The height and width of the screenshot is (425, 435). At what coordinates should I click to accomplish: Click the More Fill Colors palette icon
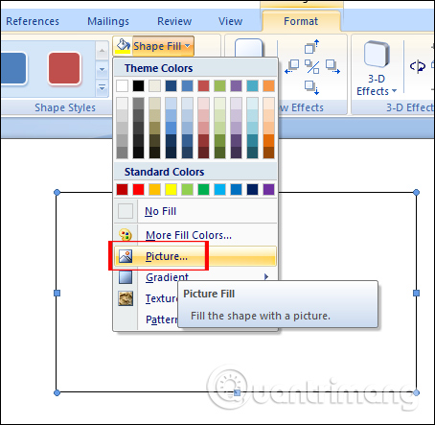pyautogui.click(x=126, y=235)
